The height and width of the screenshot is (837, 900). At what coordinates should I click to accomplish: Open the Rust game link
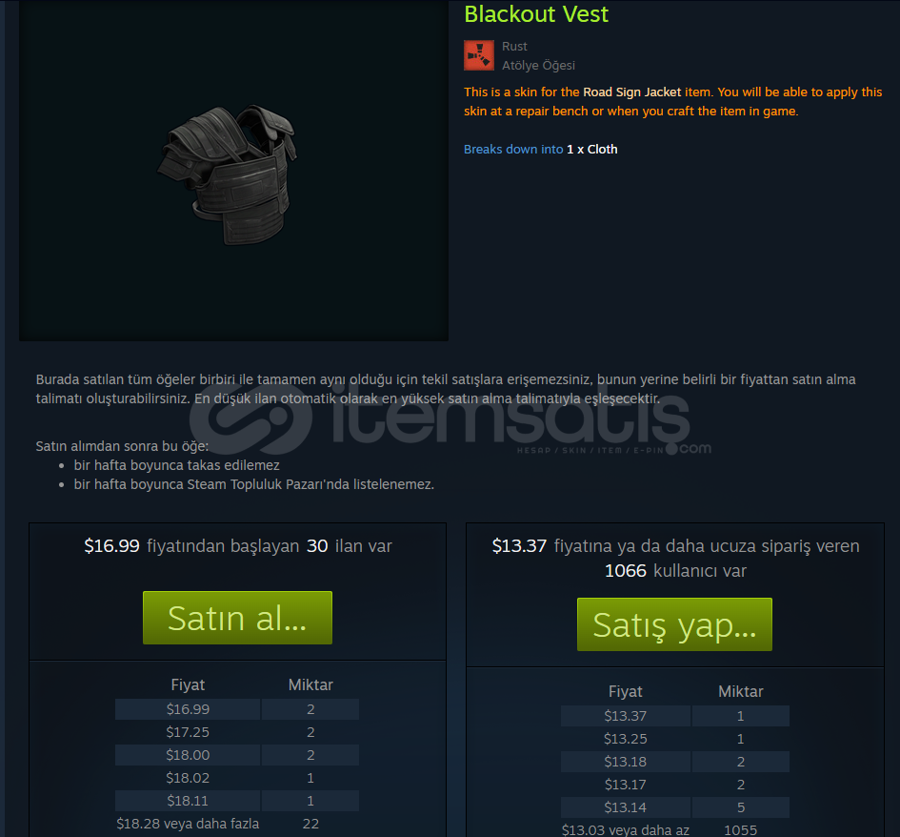(514, 47)
